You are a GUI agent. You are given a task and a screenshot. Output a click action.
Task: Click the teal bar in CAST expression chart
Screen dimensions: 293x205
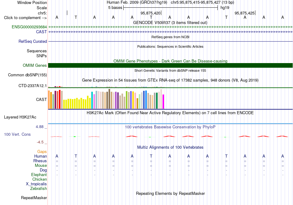click(92, 100)
